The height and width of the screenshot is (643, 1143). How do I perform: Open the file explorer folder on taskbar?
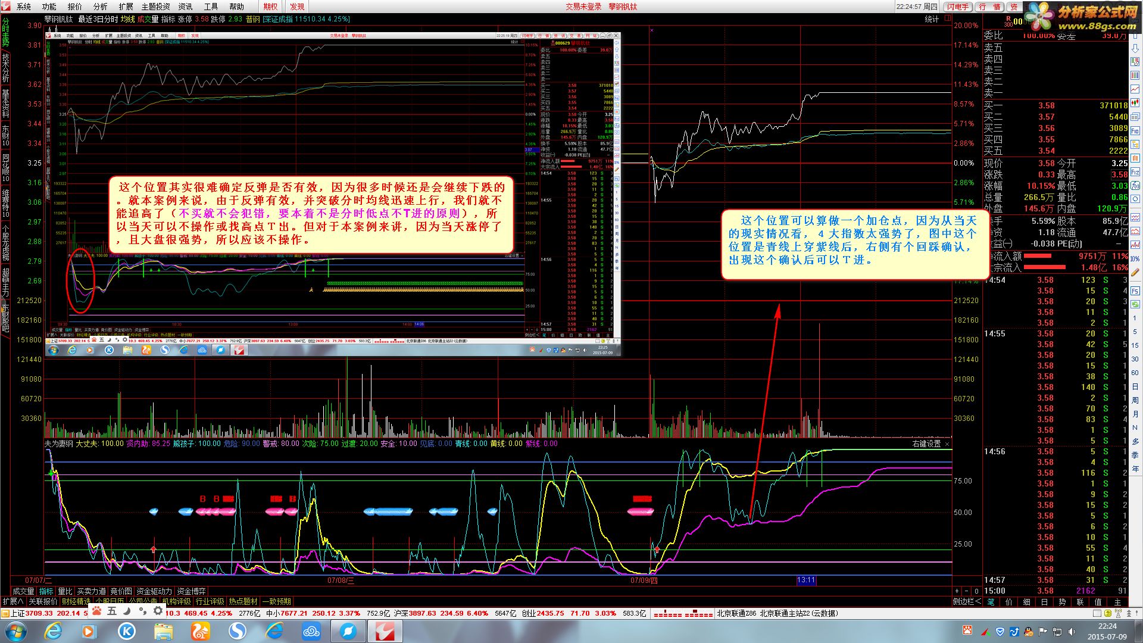(x=164, y=631)
